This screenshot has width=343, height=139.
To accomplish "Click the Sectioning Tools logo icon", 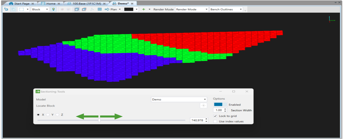I will pos(37,92).
